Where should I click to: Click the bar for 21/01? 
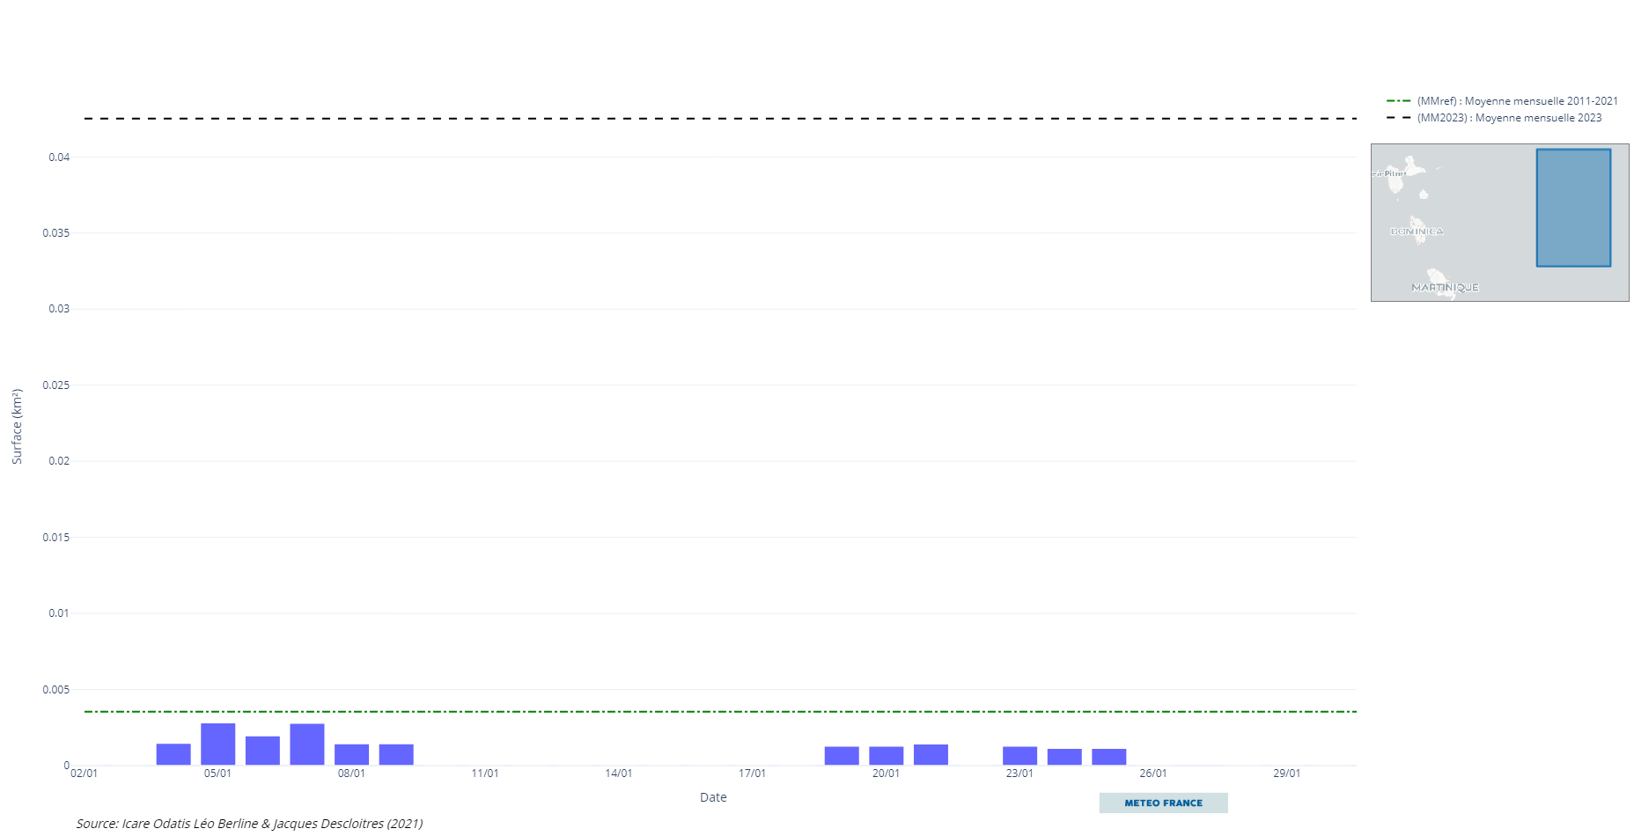click(931, 755)
